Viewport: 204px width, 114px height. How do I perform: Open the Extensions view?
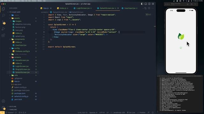tap(4, 35)
